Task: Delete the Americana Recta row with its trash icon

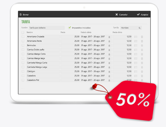Action: click(142, 41)
